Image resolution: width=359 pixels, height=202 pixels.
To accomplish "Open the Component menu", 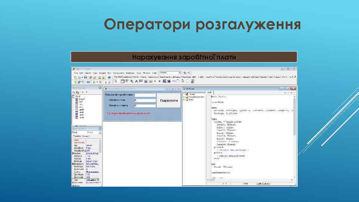I will [119, 73].
